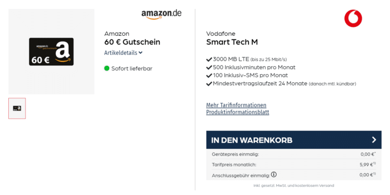Click the green Sofort lieferbar status dot
The image size is (390, 195).
coord(107,68)
